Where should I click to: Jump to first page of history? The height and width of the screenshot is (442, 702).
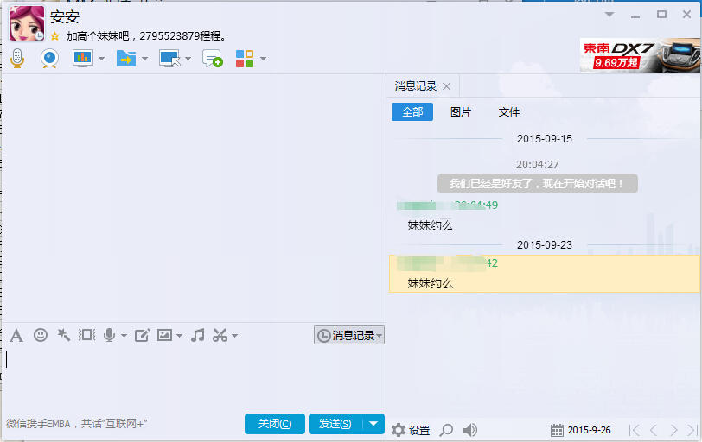point(634,430)
